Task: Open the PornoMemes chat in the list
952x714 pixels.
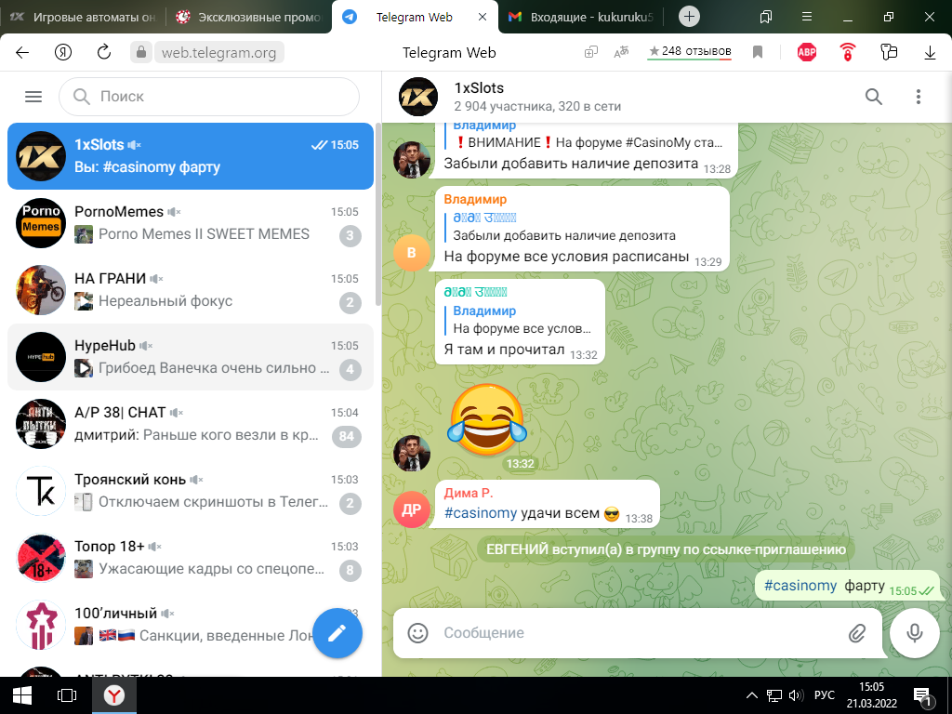Action: tap(190, 223)
